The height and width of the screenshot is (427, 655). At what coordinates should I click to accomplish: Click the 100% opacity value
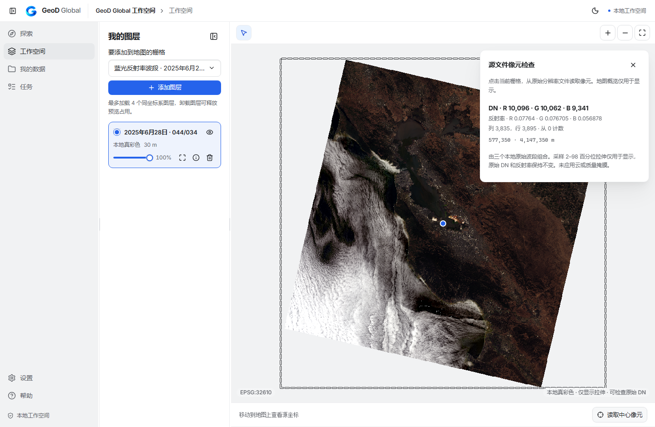pyautogui.click(x=164, y=158)
